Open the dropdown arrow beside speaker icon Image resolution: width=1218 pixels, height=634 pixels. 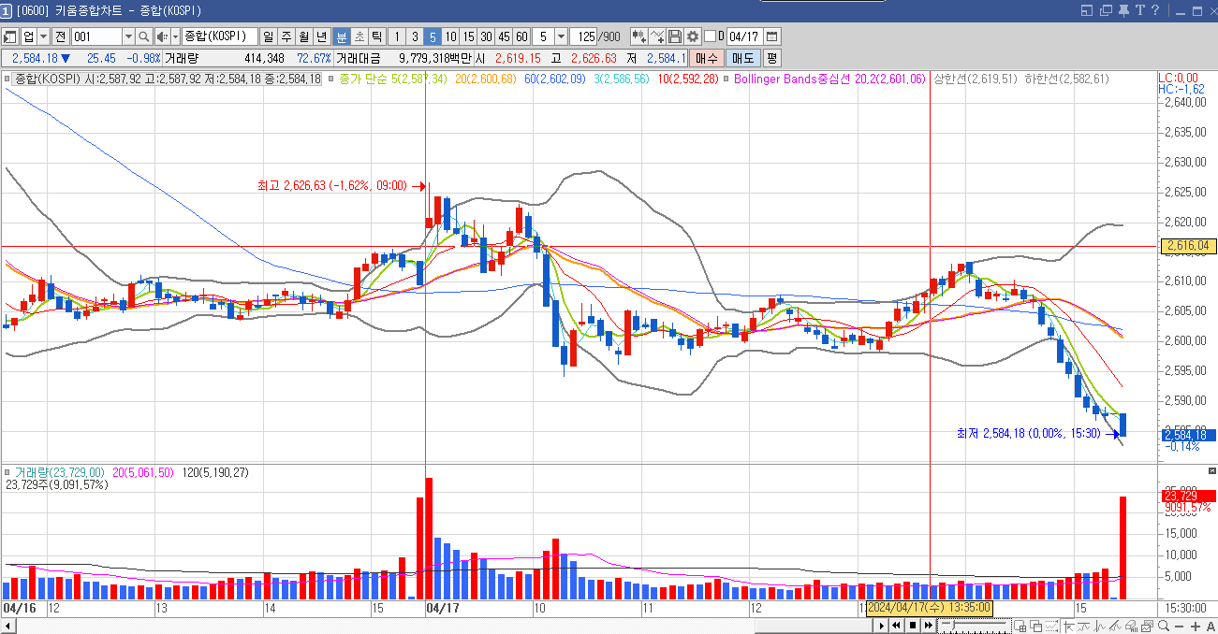click(176, 36)
